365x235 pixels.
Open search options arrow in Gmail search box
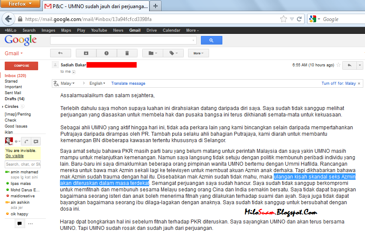pos(193,40)
